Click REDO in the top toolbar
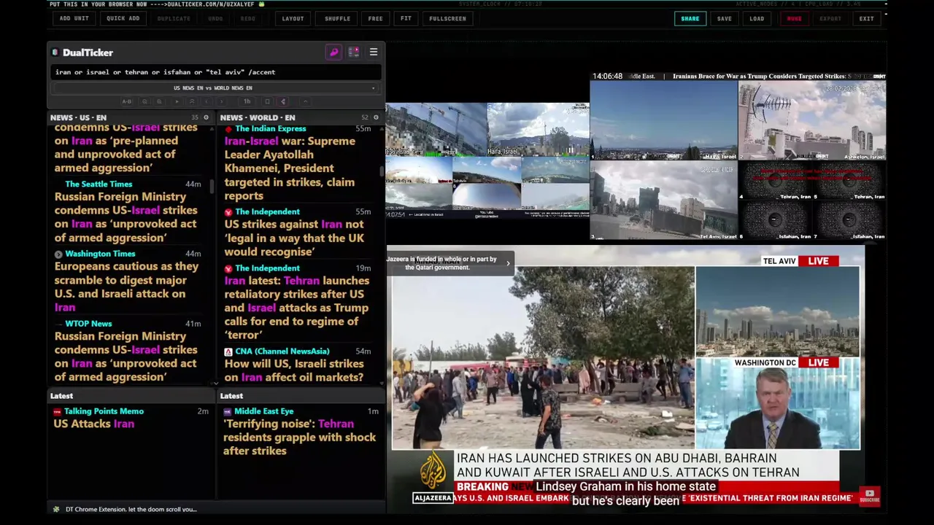Image resolution: width=934 pixels, height=525 pixels. tap(248, 18)
